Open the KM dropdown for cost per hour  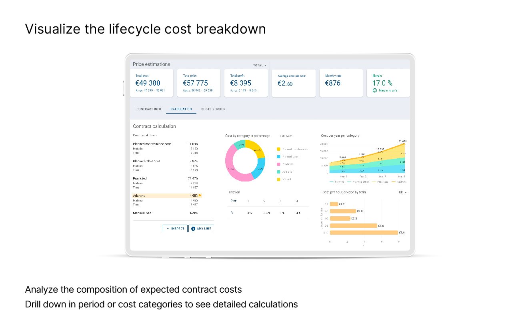pyautogui.click(x=402, y=192)
